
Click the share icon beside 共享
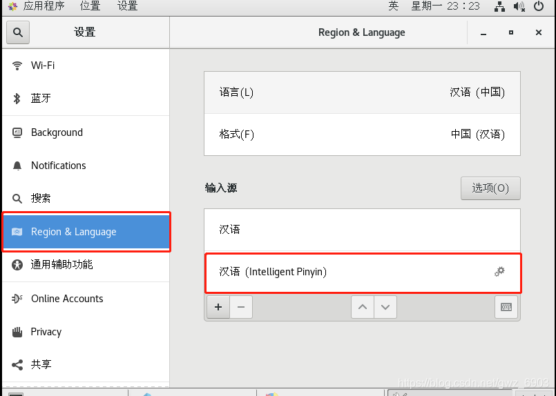[17, 365]
